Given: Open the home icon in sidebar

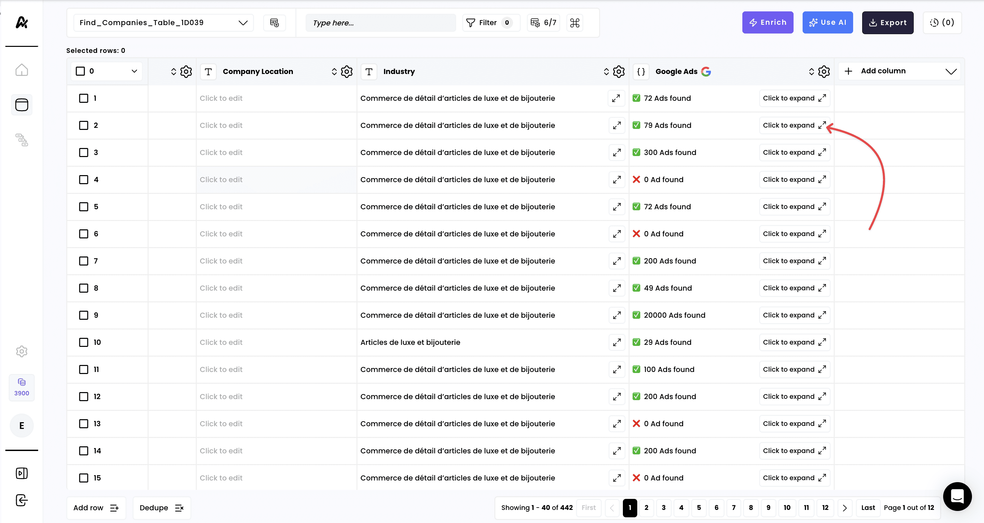Looking at the screenshot, I should point(21,70).
